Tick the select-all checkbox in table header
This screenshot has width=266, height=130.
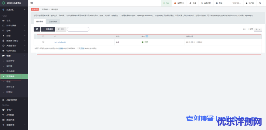click(43, 36)
